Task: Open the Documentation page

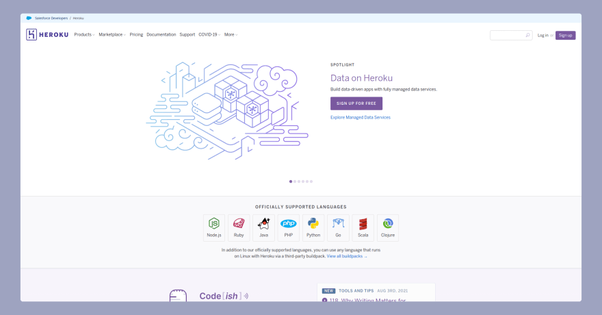Action: (x=161, y=34)
